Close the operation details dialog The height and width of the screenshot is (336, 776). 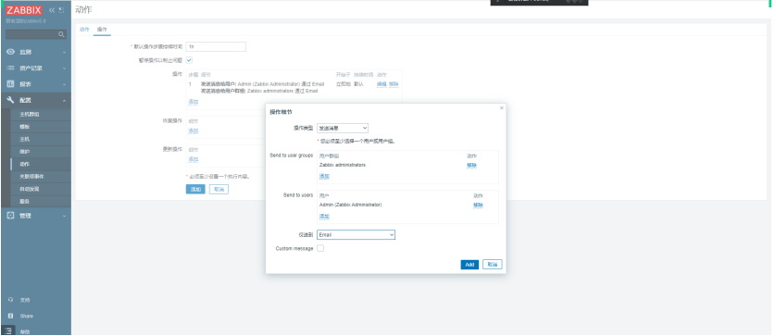coord(501,108)
